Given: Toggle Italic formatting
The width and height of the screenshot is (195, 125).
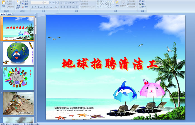Looking at the screenshot, I should coord(35,7).
